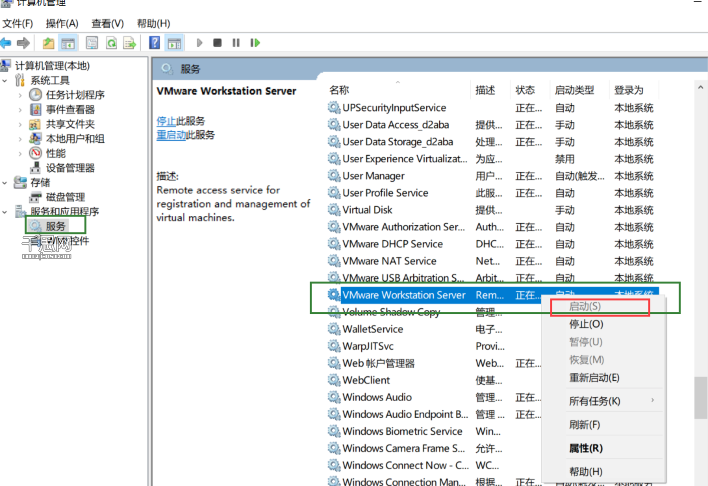Select the Windows Biometric Service row
This screenshot has height=486, width=708.
435,431
